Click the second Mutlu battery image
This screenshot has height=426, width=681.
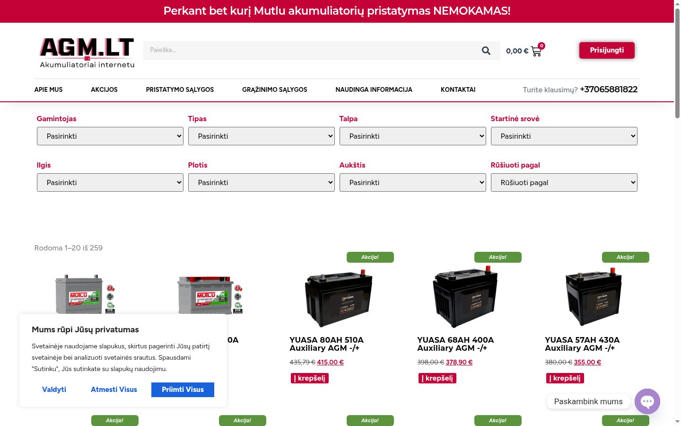pos(210,295)
